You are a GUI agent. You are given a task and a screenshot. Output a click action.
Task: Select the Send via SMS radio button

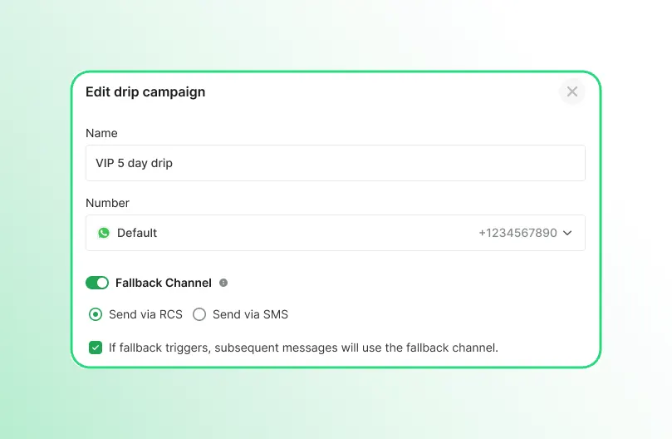[x=199, y=314]
